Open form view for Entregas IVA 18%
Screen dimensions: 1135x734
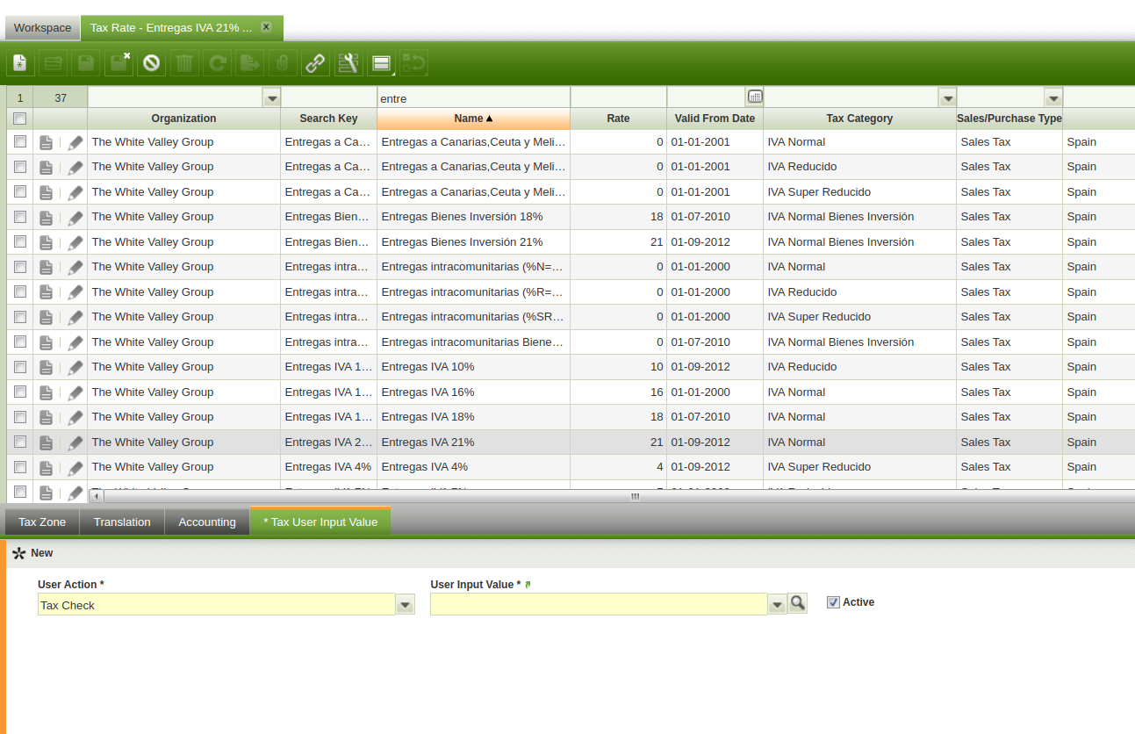click(x=47, y=417)
